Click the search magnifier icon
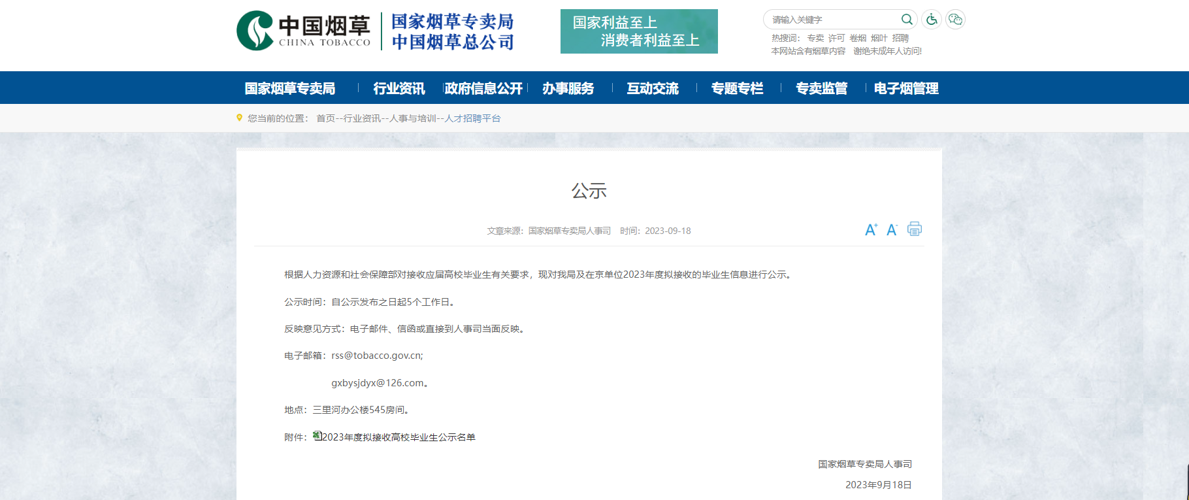The image size is (1189, 500). [x=907, y=20]
